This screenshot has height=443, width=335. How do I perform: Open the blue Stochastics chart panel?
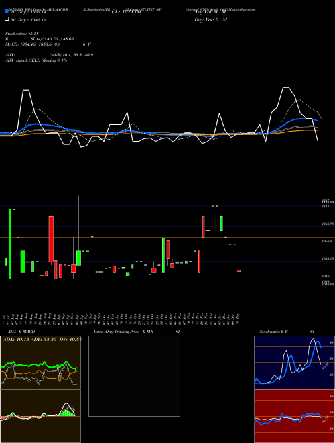click(x=294, y=362)
